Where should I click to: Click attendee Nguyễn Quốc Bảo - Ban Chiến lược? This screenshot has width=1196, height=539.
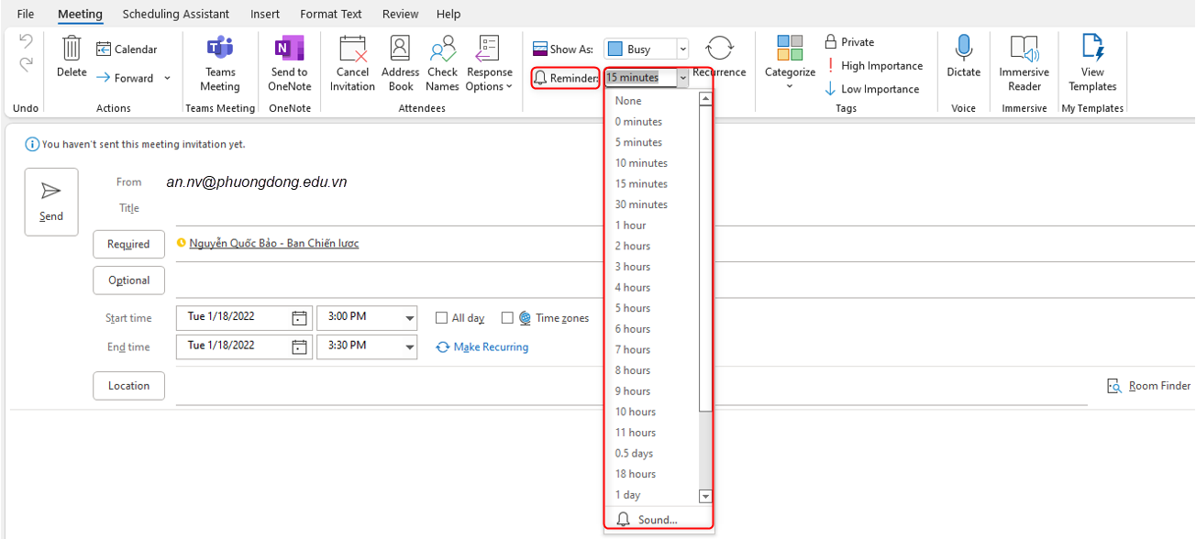pyautogui.click(x=273, y=244)
